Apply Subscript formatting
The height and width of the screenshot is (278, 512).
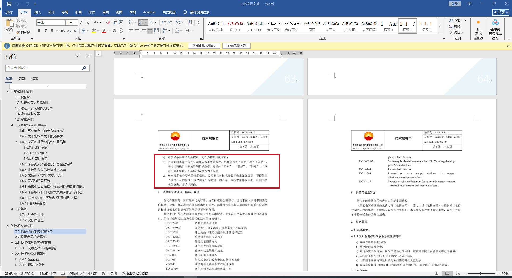point(69,31)
